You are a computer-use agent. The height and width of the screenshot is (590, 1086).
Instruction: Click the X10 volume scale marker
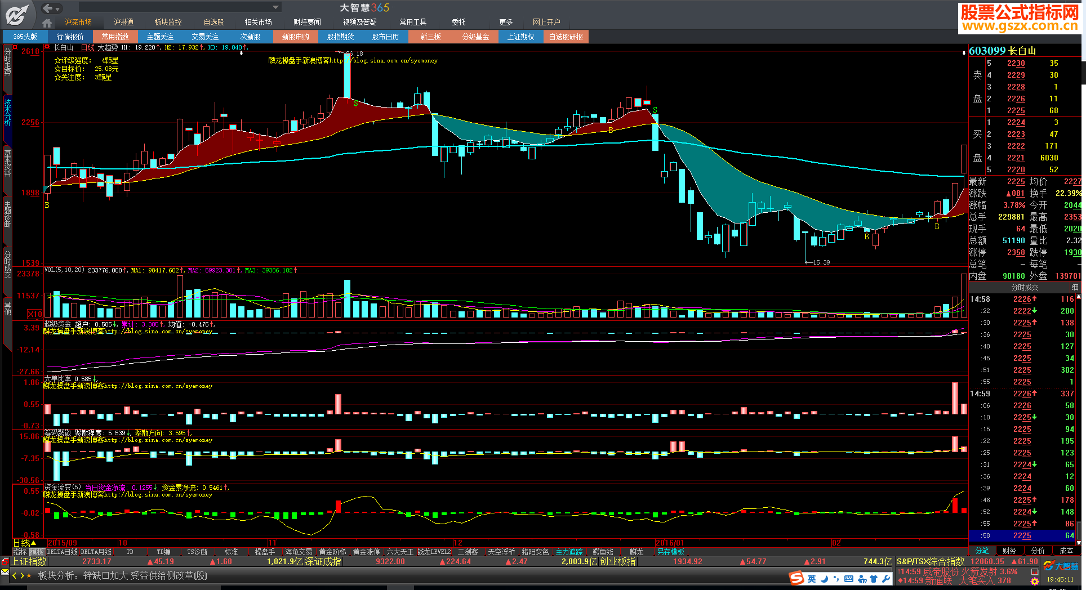pos(34,314)
